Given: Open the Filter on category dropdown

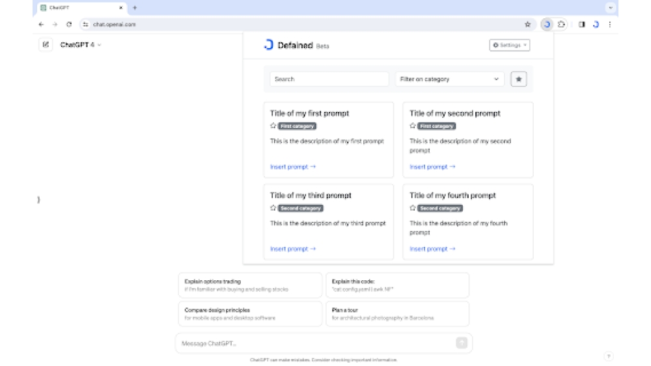Looking at the screenshot, I should coord(450,79).
